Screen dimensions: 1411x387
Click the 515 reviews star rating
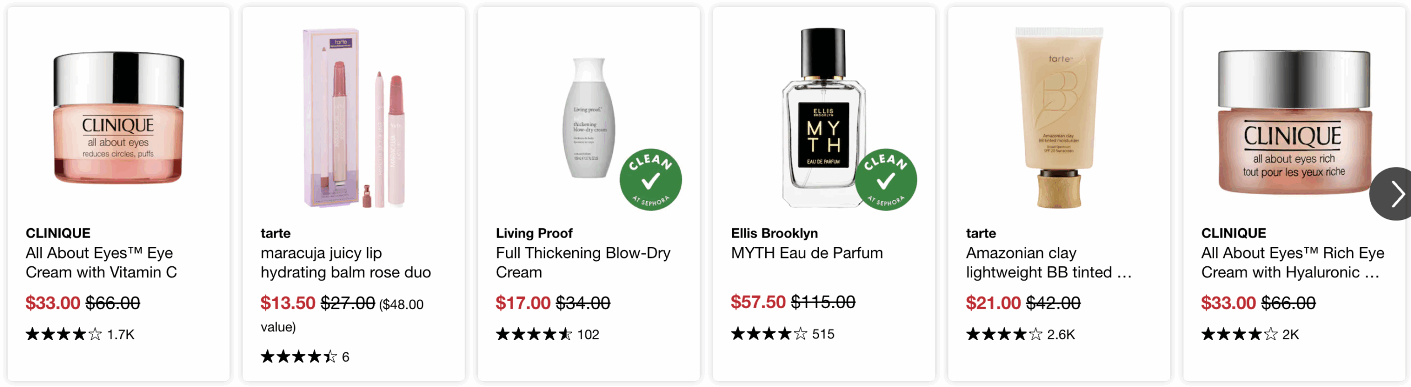[x=782, y=334]
